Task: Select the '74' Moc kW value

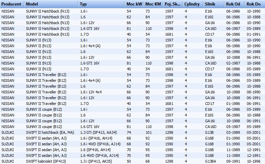Action: point(129,132)
